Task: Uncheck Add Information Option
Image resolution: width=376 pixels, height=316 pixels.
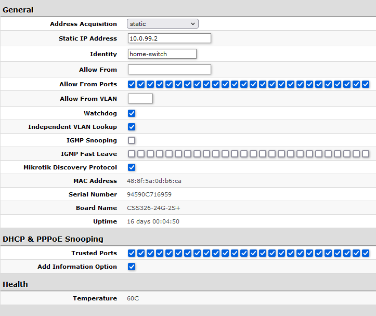Action: (x=132, y=267)
